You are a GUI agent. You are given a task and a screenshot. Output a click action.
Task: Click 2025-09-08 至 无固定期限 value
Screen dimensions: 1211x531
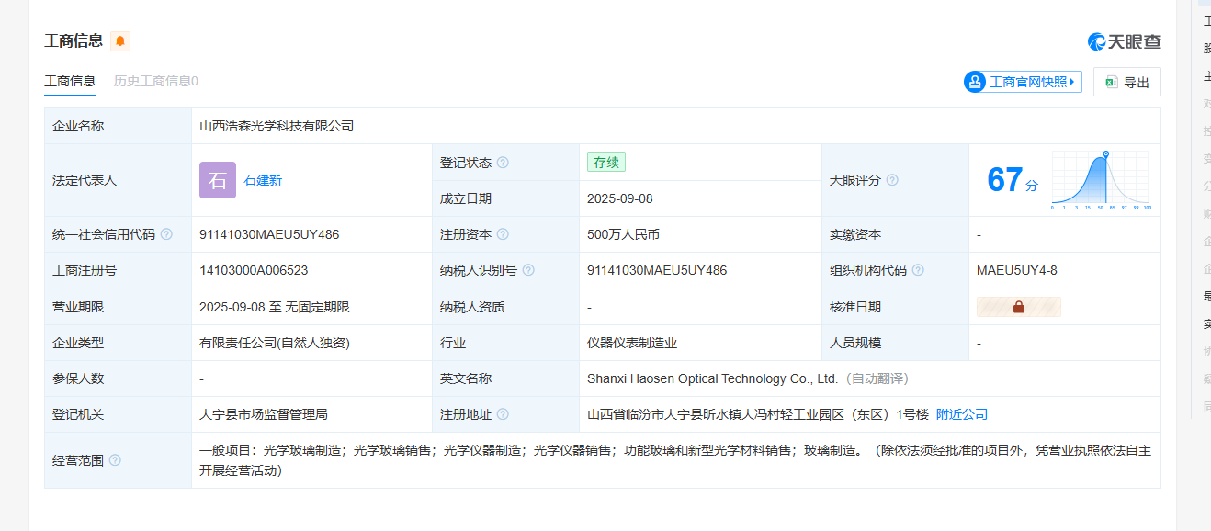tap(275, 307)
